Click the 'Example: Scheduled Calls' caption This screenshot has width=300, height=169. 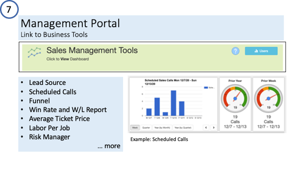coord(159,139)
